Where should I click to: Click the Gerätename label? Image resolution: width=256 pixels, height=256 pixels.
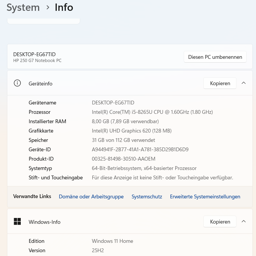tap(42, 103)
